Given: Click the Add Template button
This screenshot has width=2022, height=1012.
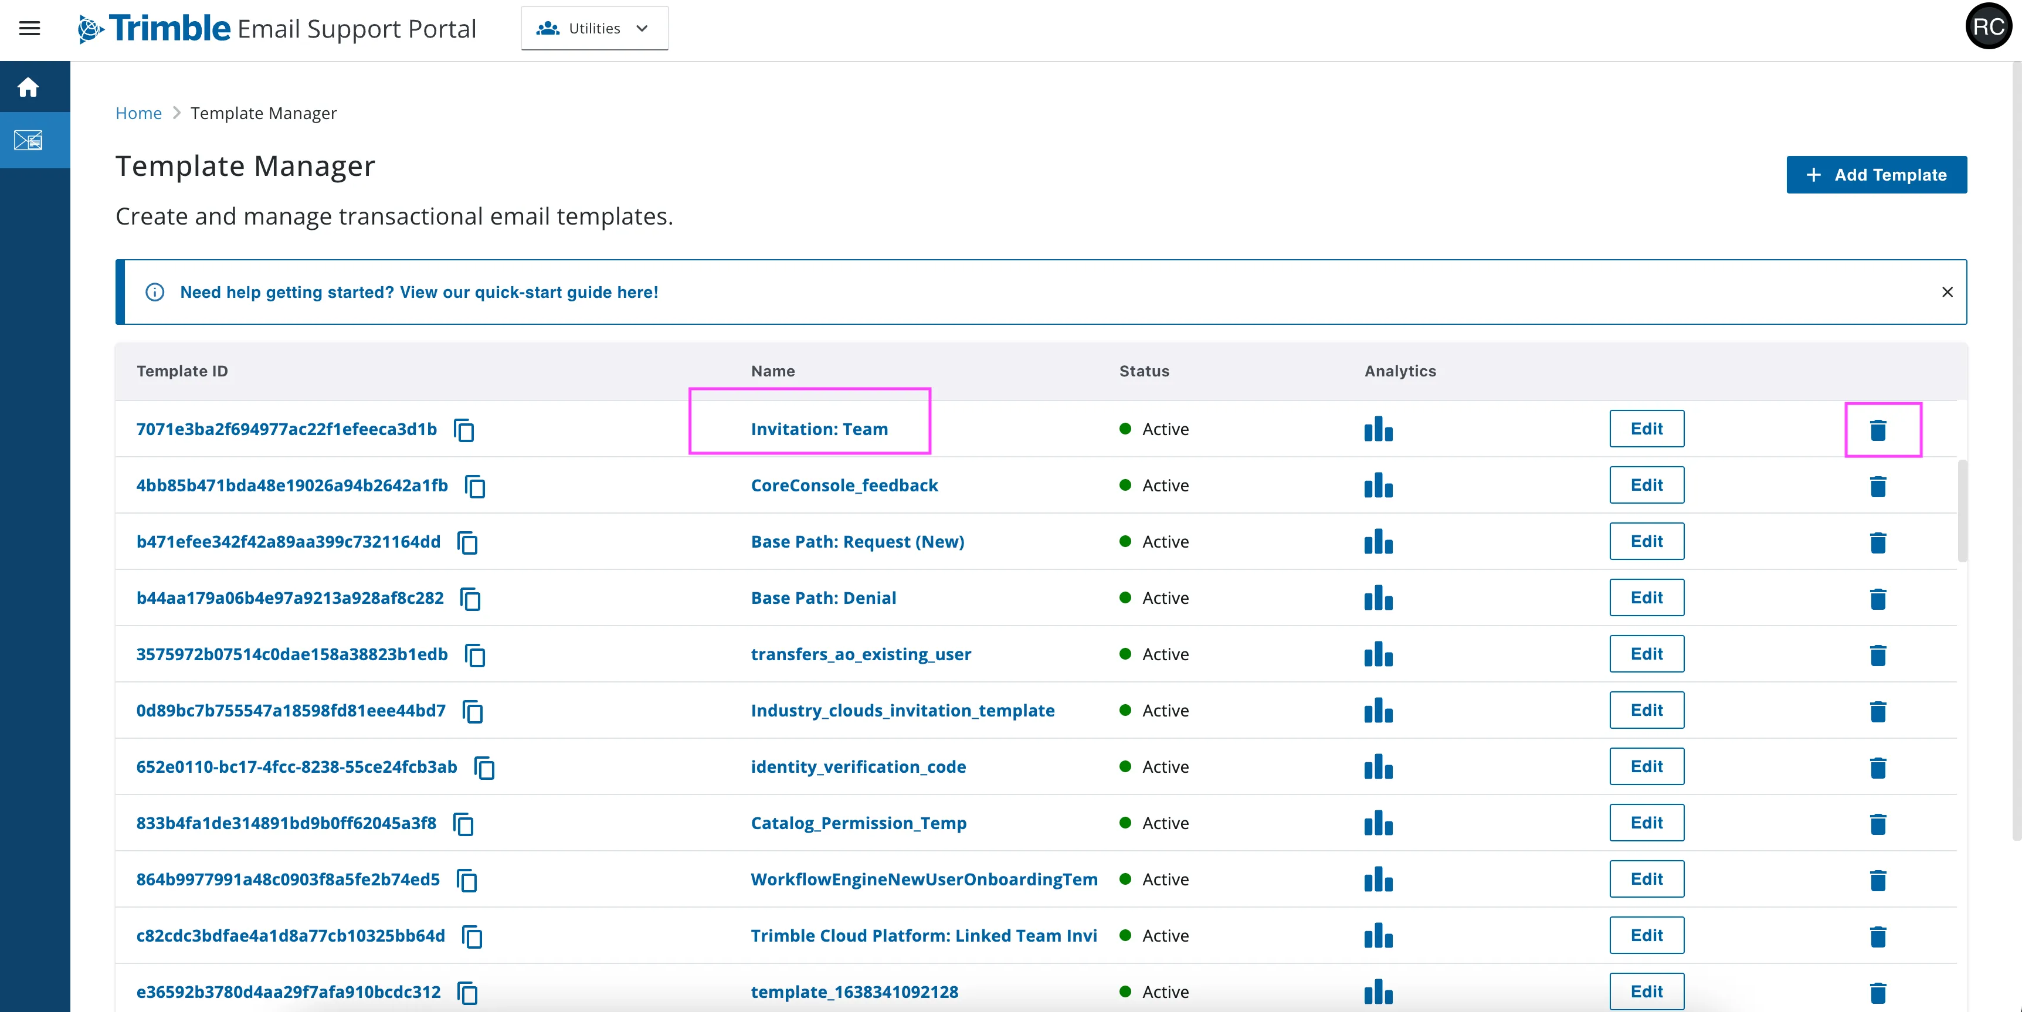Looking at the screenshot, I should tap(1876, 174).
